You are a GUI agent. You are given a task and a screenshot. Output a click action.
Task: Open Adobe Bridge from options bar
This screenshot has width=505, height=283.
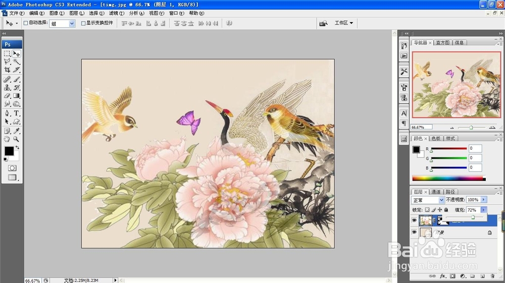323,23
